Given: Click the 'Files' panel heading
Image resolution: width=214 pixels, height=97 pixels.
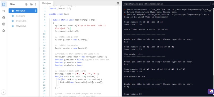Looking at the screenshot, I should (x=12, y=4).
